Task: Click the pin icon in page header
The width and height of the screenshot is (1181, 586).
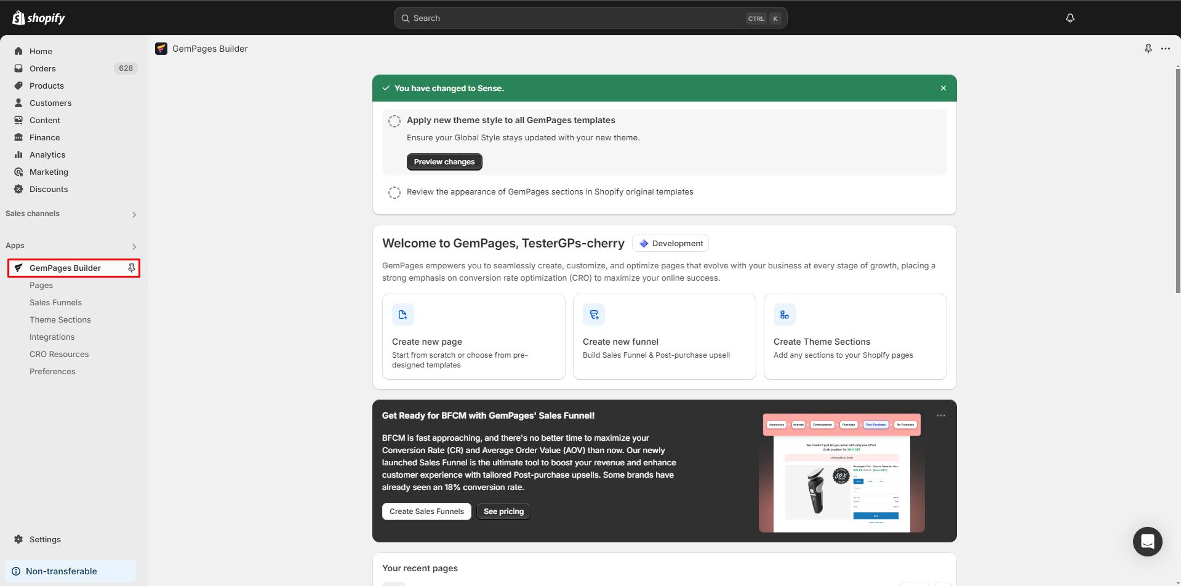Action: (x=1148, y=49)
